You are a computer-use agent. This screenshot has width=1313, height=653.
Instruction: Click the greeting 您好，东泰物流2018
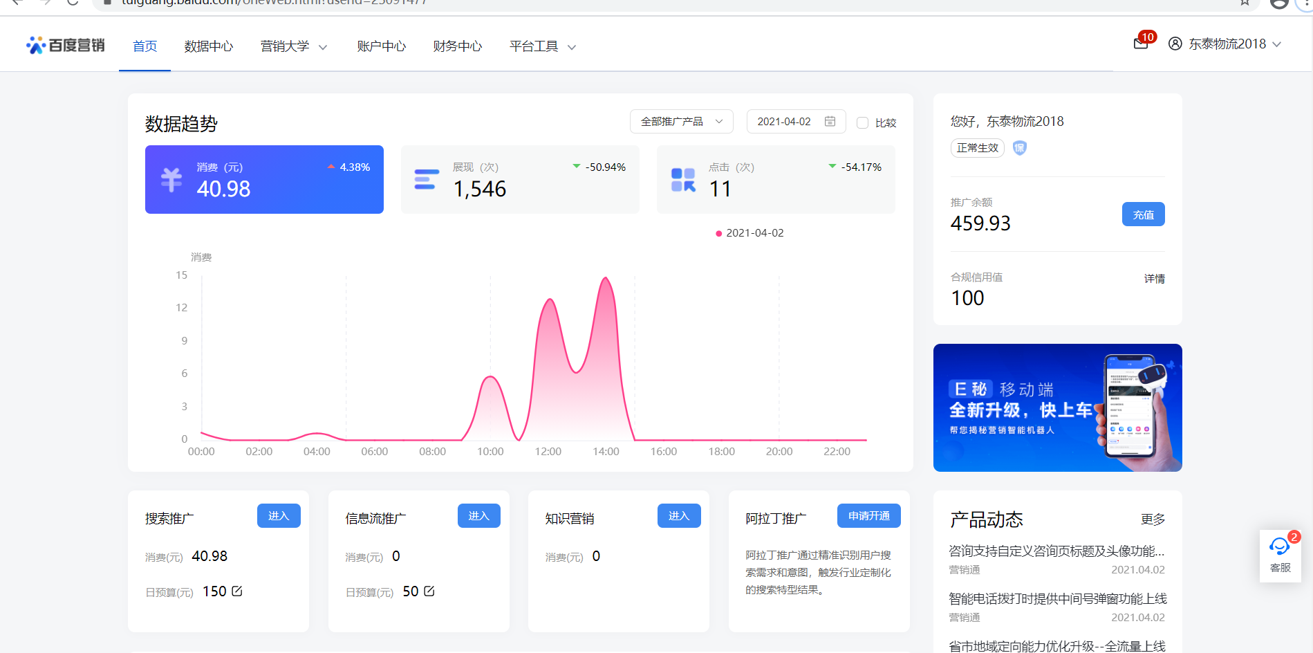tap(1007, 121)
